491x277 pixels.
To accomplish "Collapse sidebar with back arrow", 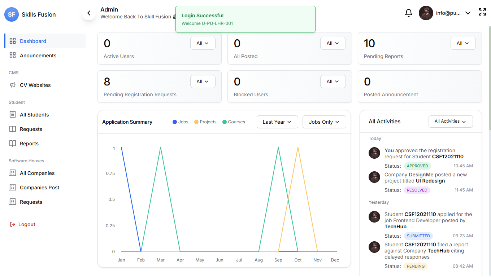I will tap(88, 13).
